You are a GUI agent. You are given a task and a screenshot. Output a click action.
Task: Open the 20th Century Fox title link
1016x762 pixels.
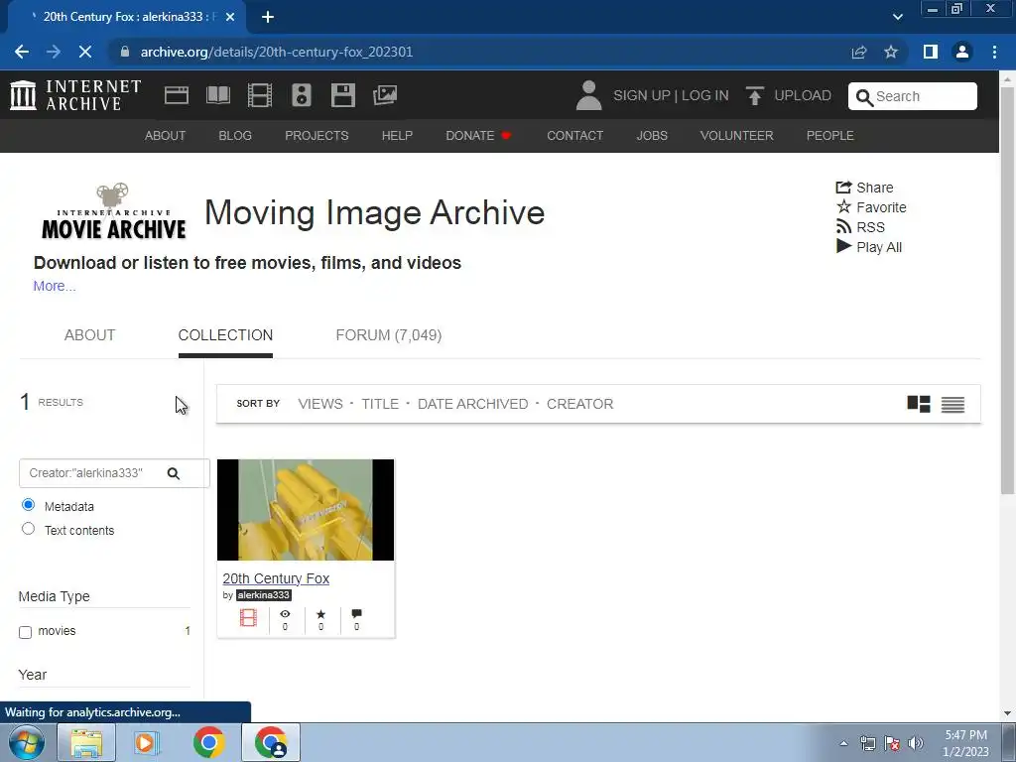coord(276,578)
